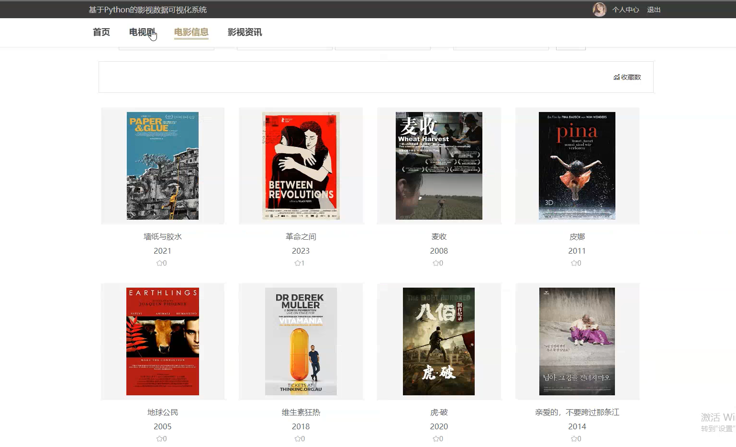Click the year 2020 under 虎·破
The image size is (736, 447).
pos(439,426)
